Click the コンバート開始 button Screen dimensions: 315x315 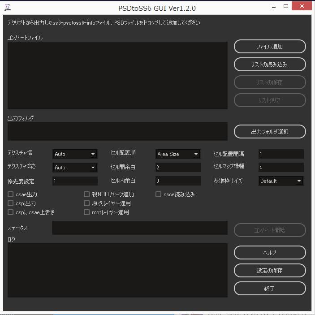[270, 230]
